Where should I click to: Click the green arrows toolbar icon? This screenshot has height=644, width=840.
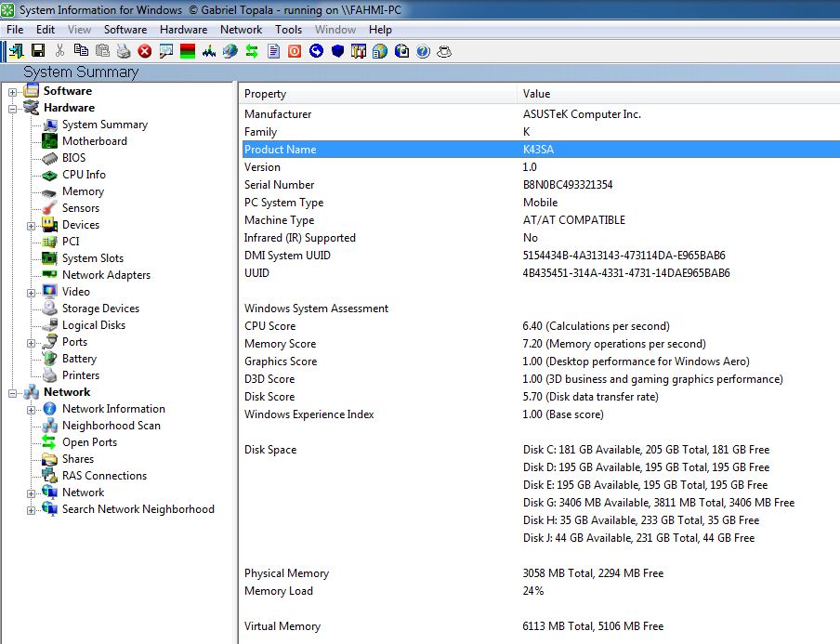click(x=252, y=51)
